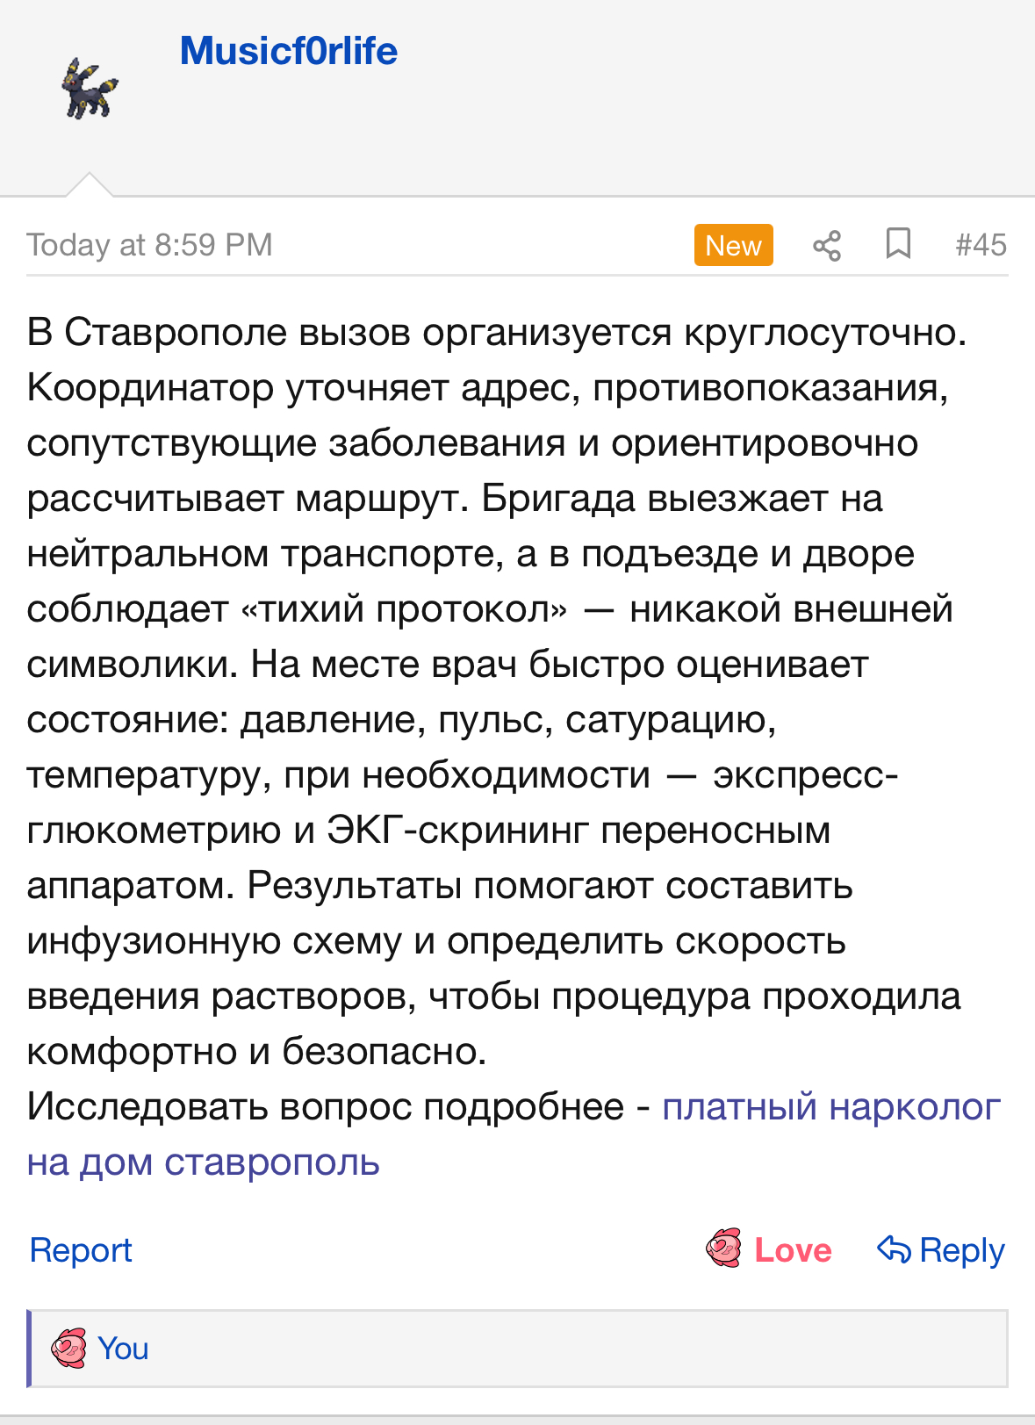Screen dimensions: 1035x1425
Task: Open the Musicf0rlife user profile name
Action: point(288,51)
